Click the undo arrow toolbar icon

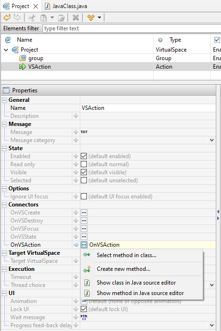pos(7,18)
